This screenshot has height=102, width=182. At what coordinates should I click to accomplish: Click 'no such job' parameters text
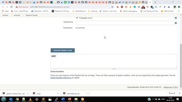tap(80, 28)
